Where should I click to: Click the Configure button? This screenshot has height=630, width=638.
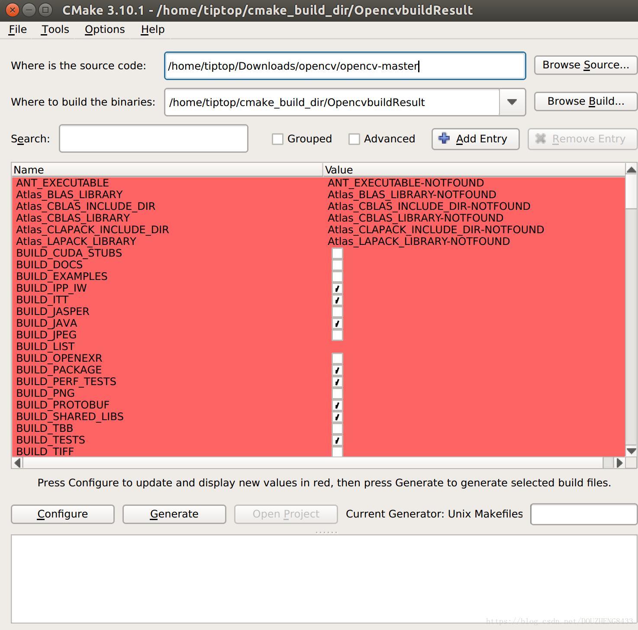coord(63,514)
